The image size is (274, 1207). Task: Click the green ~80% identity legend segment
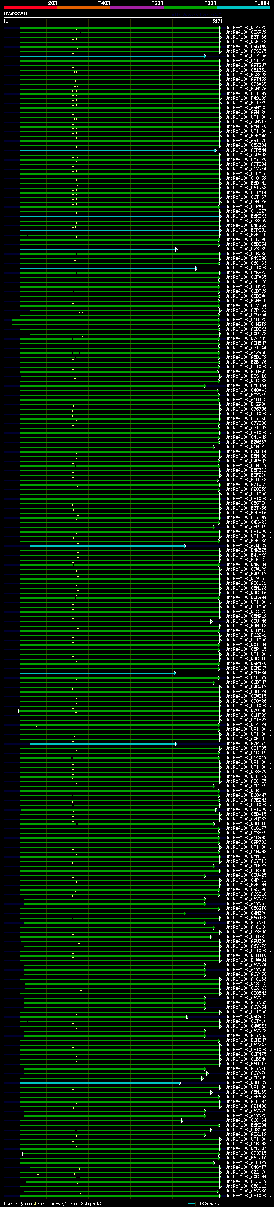tap(190, 8)
